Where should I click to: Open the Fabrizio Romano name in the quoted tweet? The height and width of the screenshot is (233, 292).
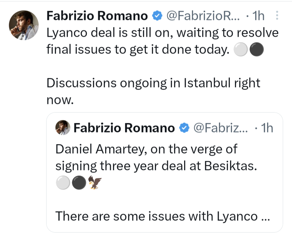124,128
